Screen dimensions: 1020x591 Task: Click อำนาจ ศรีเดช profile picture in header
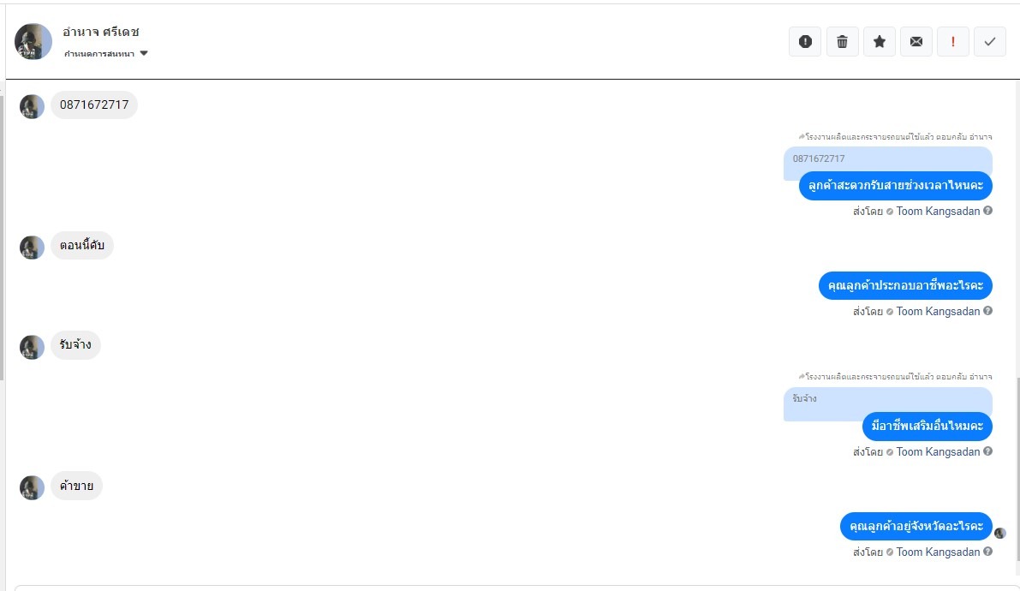(33, 41)
